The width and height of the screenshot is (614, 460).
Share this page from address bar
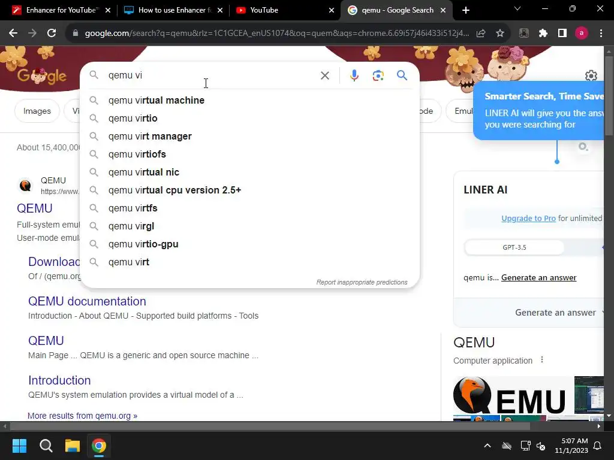[x=480, y=34]
